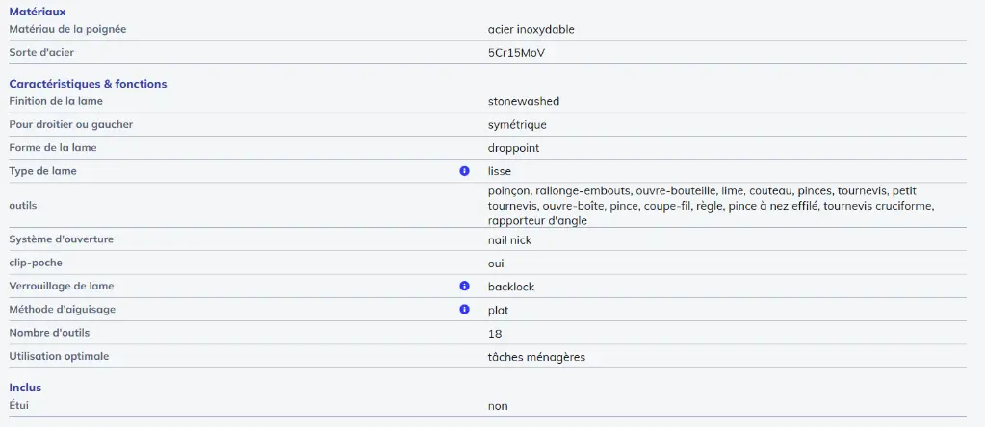Click the Nombre d'outils label
985x427 pixels.
(48, 333)
